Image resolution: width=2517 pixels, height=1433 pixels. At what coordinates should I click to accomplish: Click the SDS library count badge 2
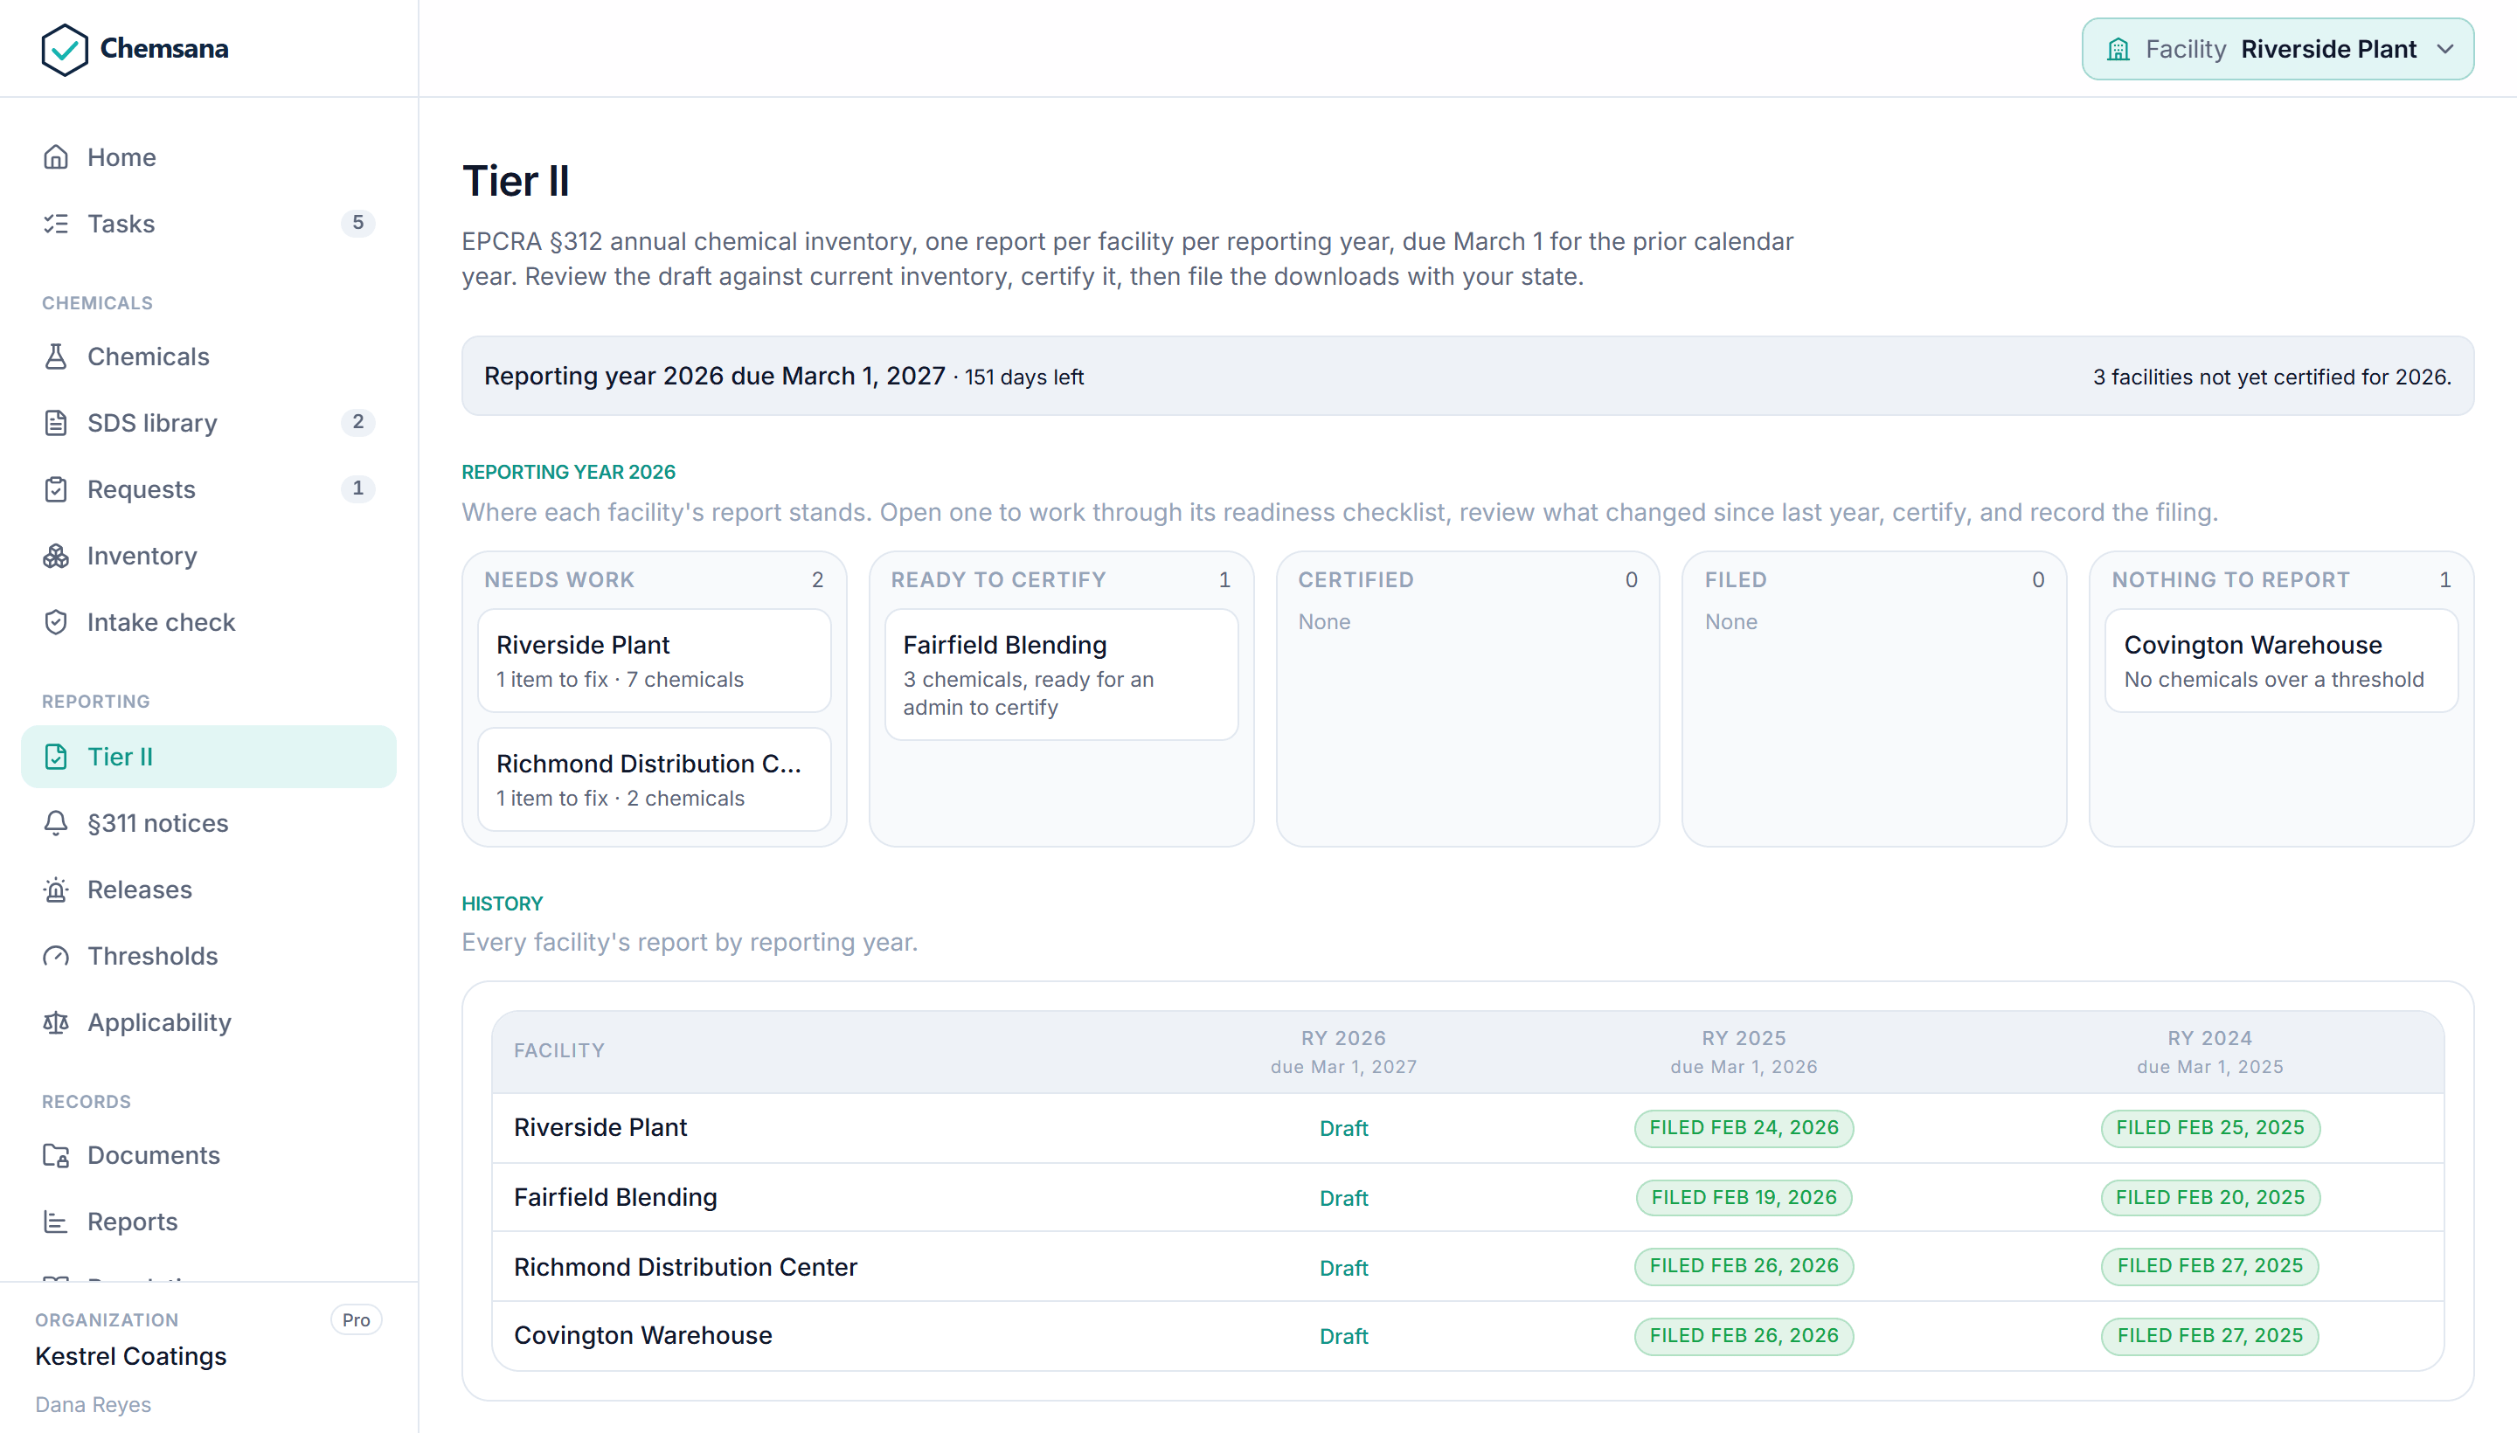(x=358, y=423)
